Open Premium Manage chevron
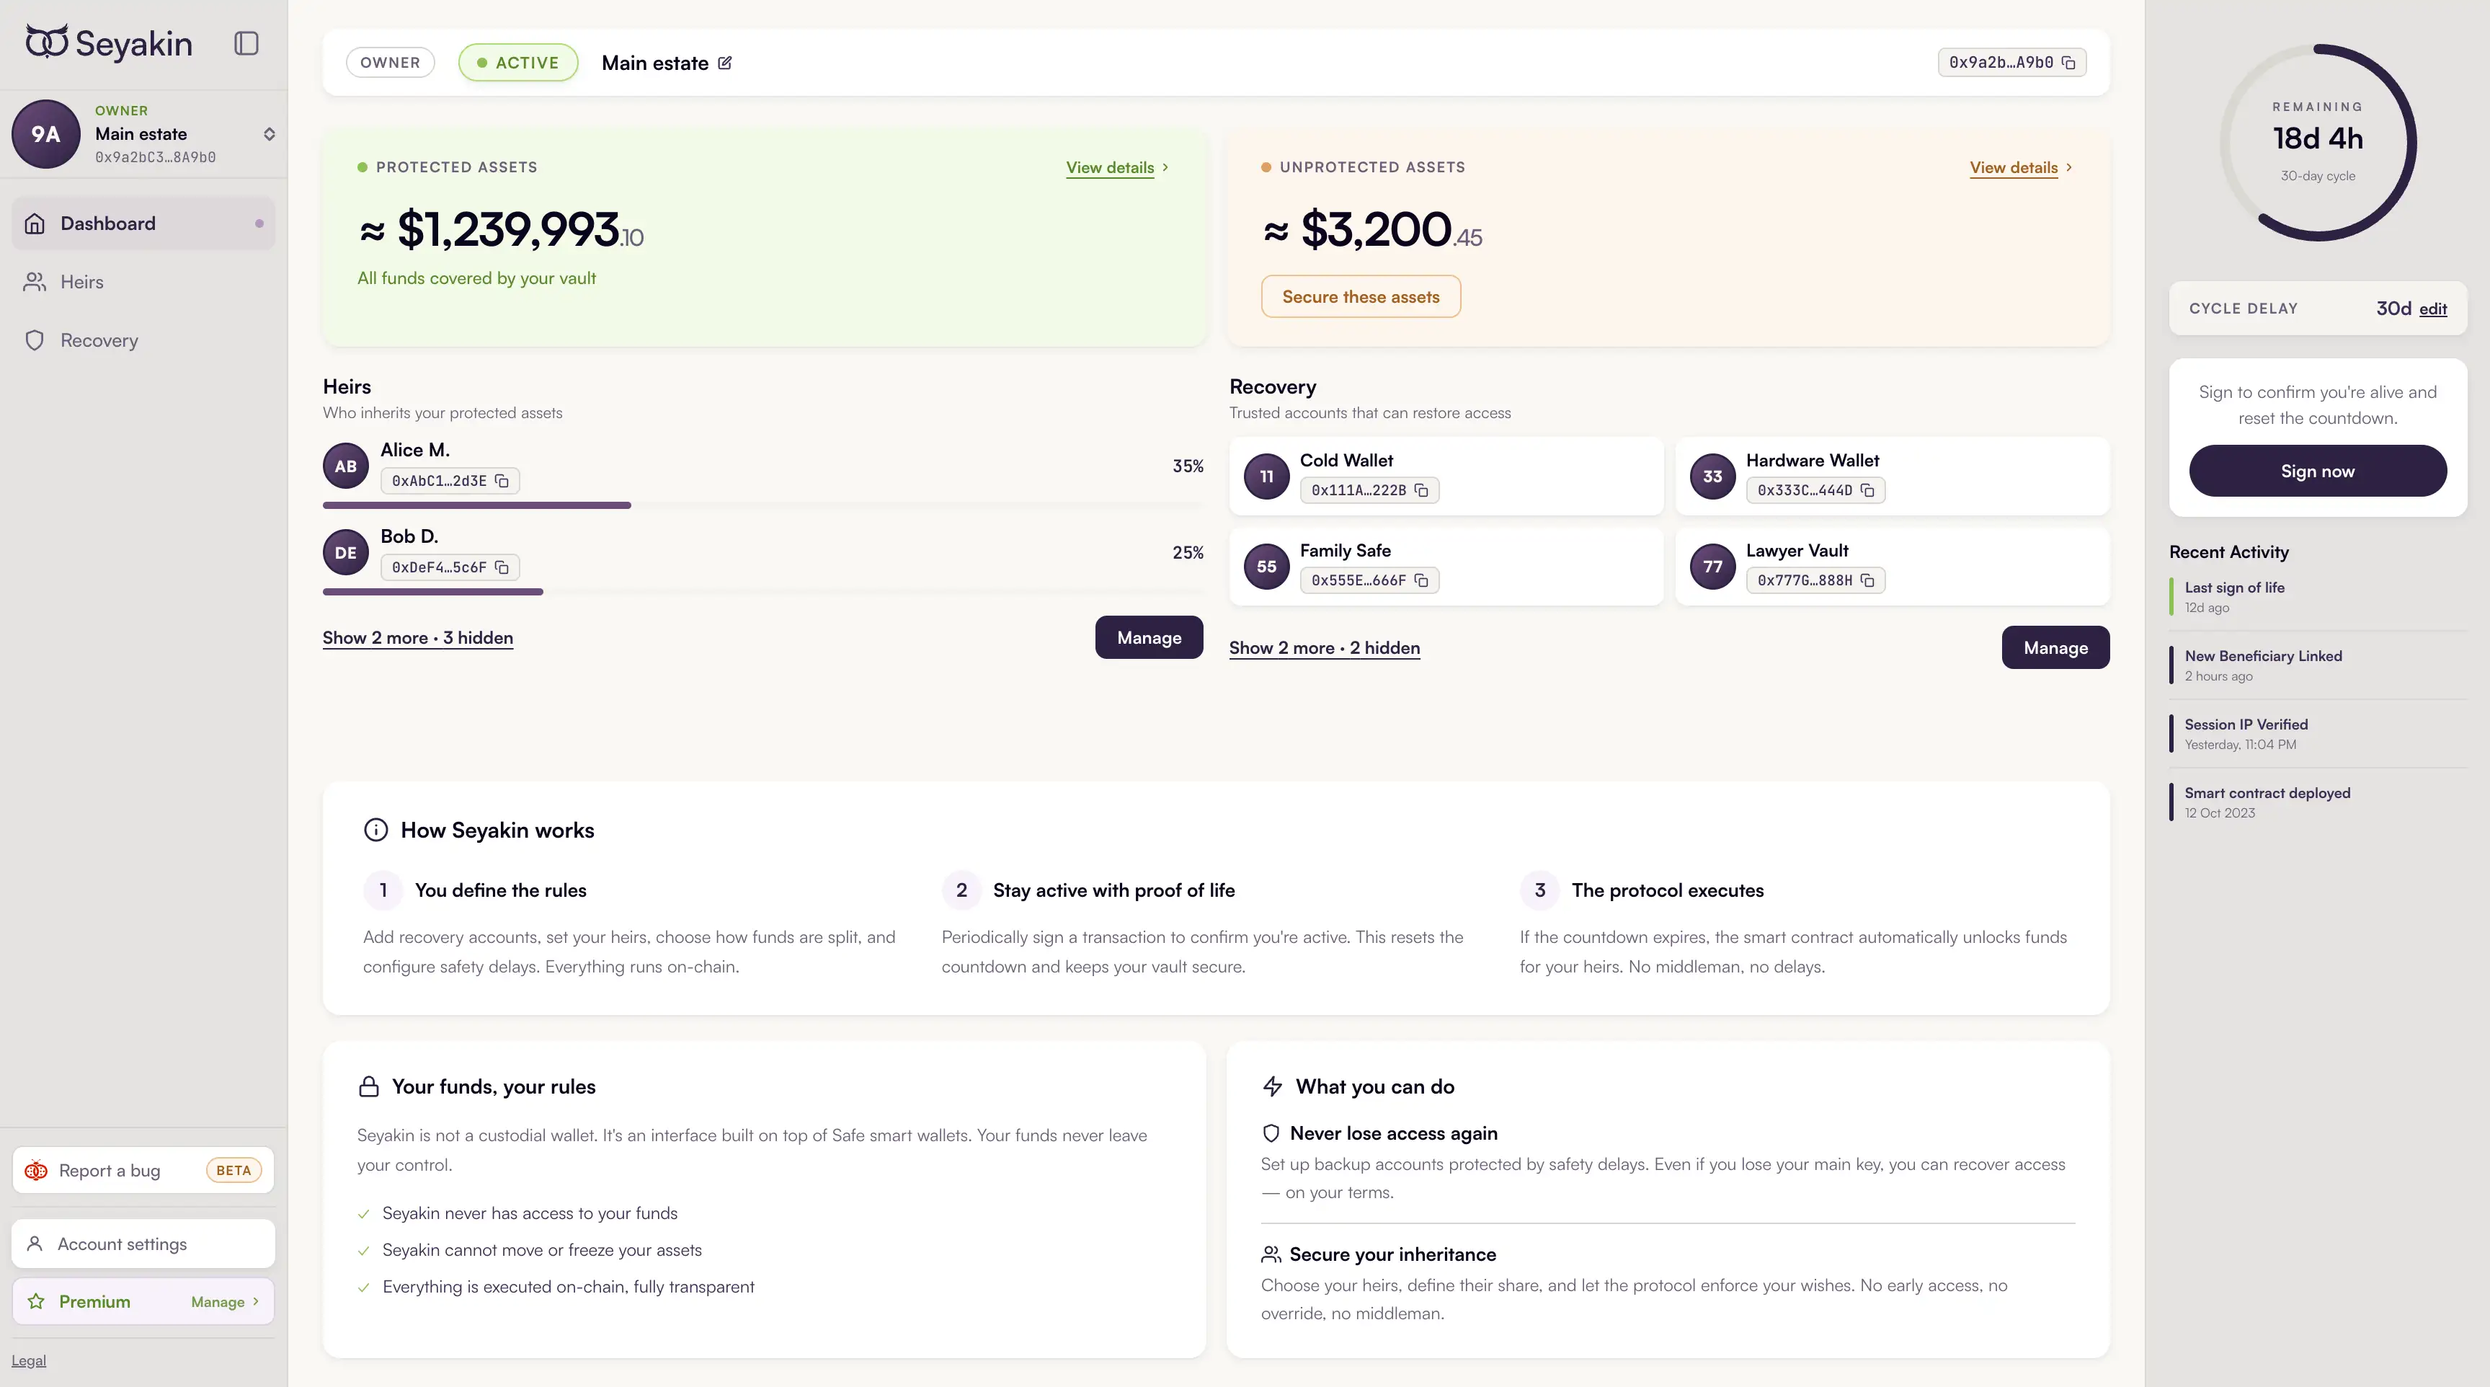Screen dimensions: 2490x1387 click(255, 1302)
